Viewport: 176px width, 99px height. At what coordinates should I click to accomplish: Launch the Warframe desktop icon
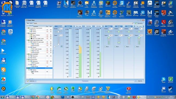150,4
